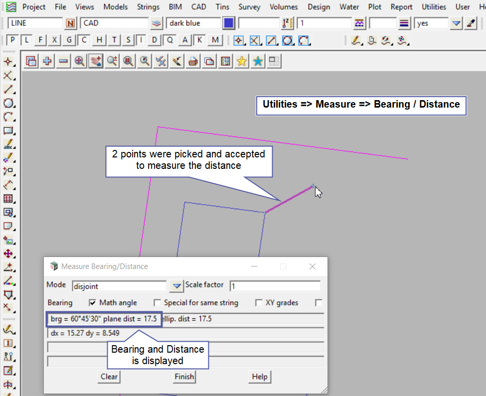Expand the dropdown arrow beside the yes field
486x396 pixels.
(x=456, y=23)
